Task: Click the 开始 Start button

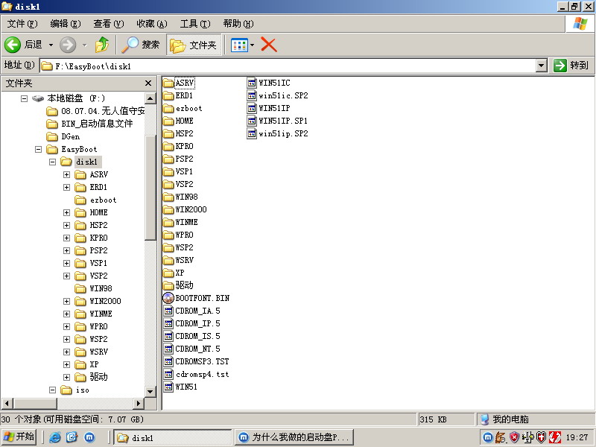Action: 19,437
